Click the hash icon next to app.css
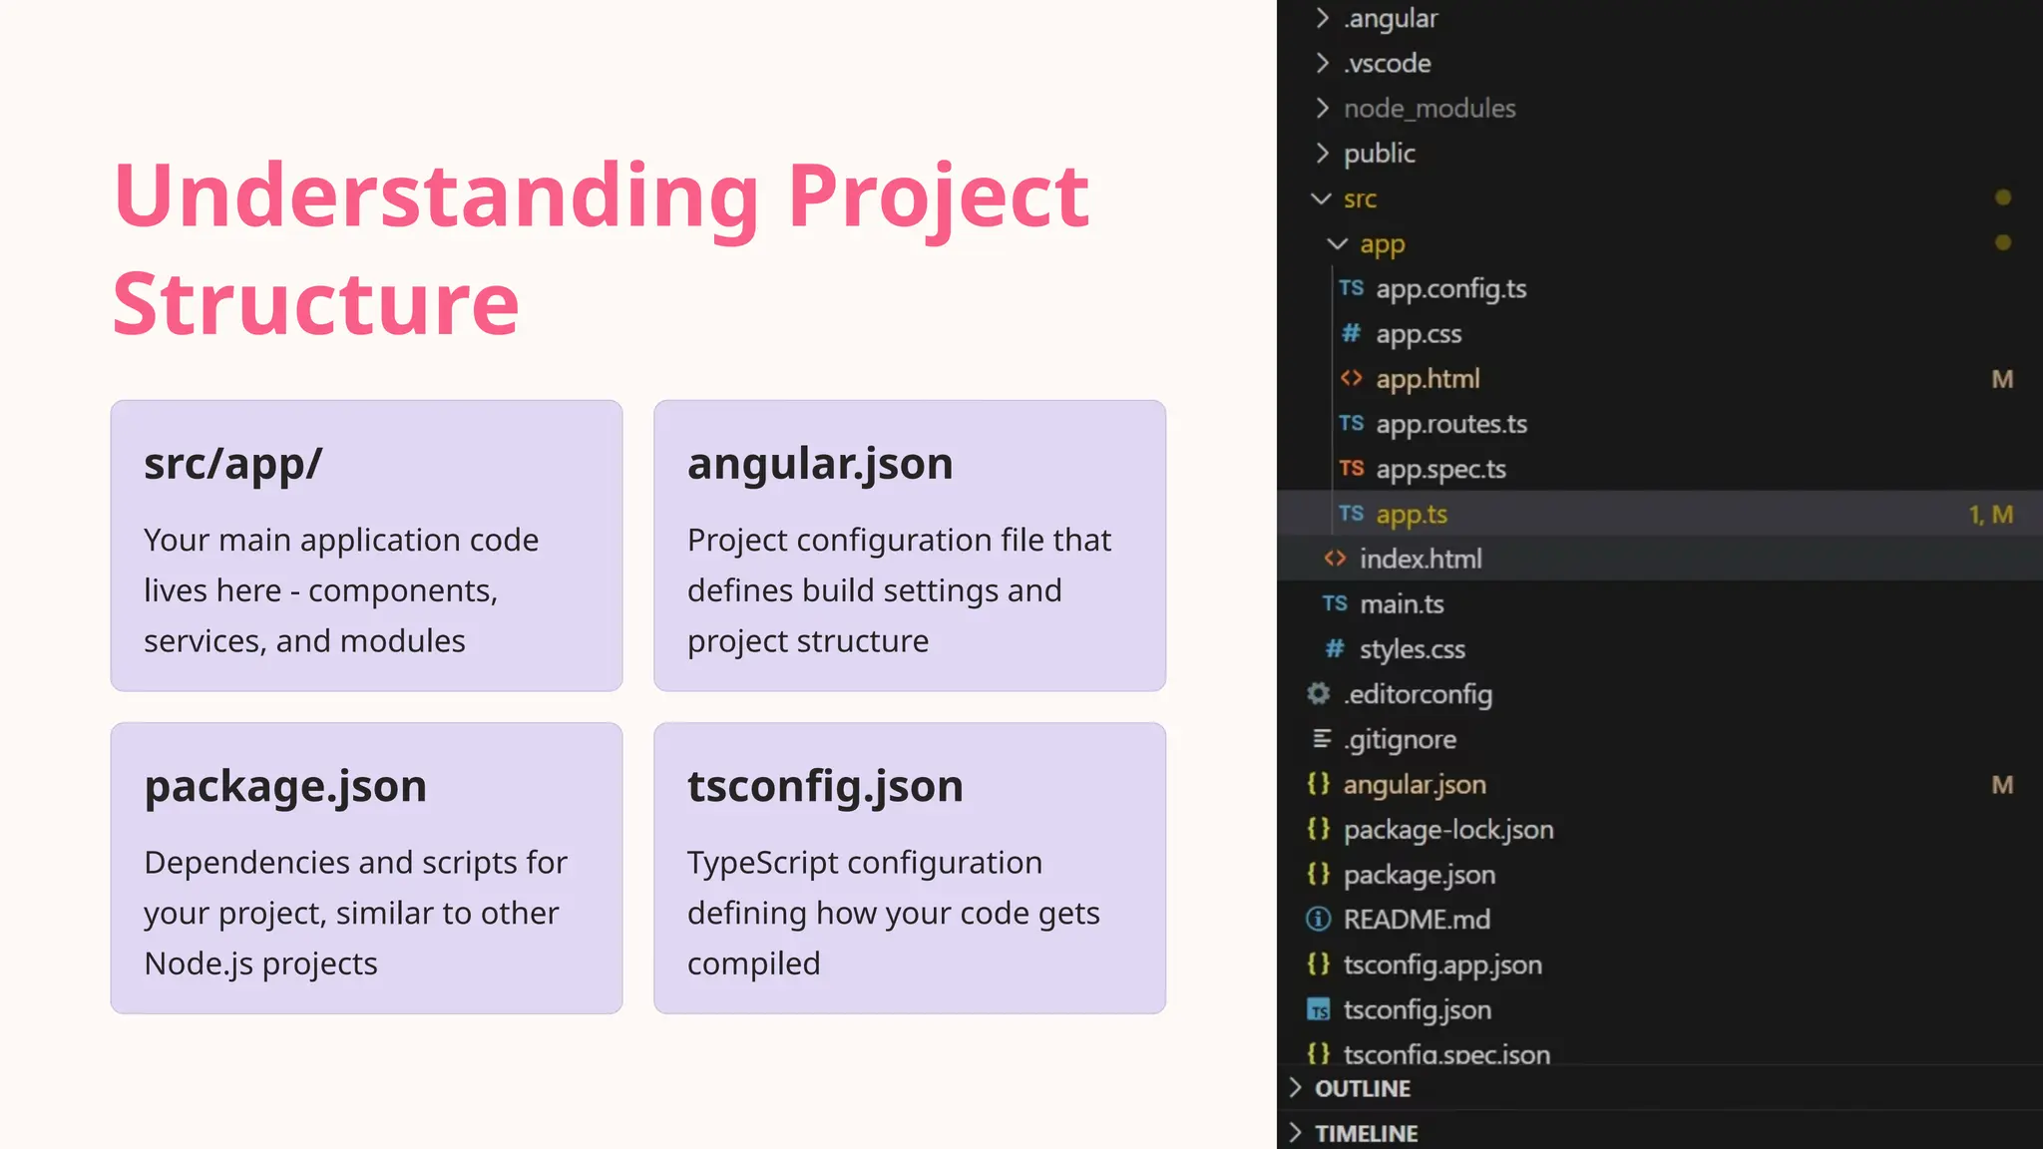Viewport: 2043px width, 1149px height. [x=1351, y=333]
